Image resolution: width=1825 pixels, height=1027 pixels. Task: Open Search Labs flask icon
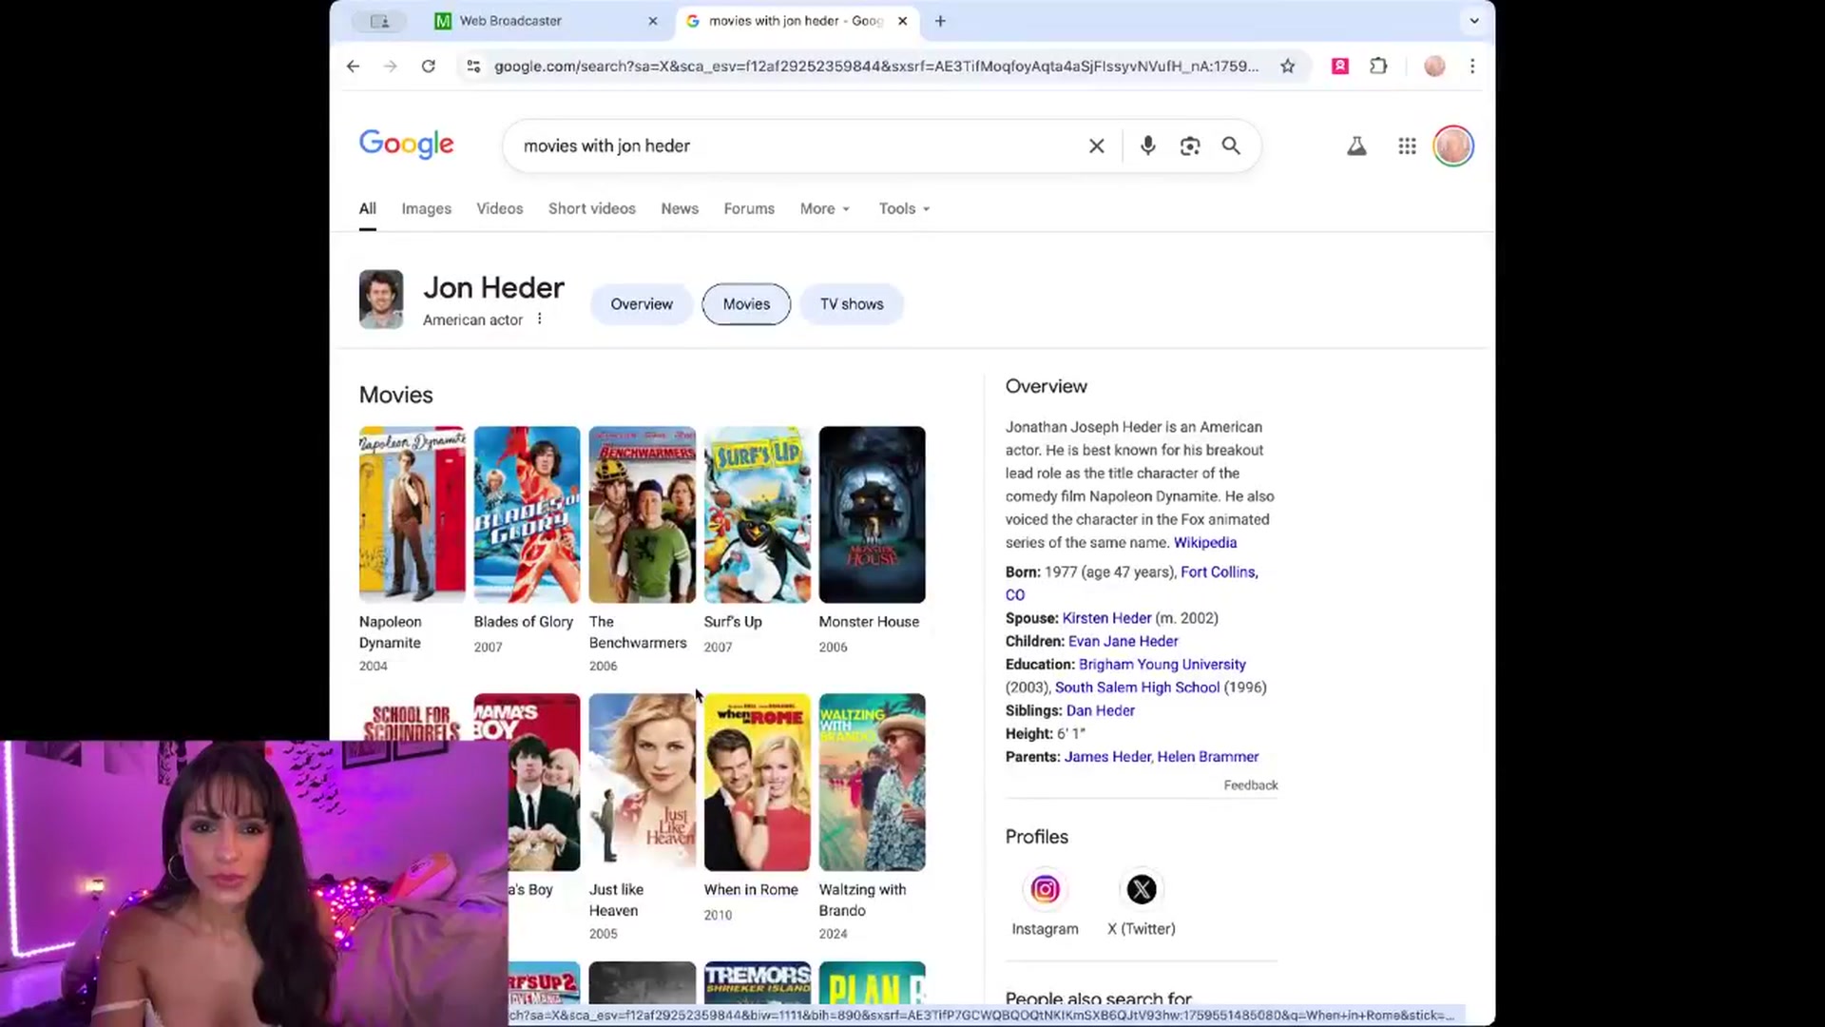pyautogui.click(x=1356, y=145)
